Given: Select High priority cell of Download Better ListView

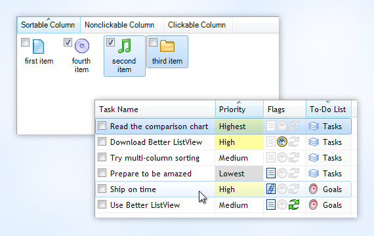Looking at the screenshot, I should (x=239, y=142).
